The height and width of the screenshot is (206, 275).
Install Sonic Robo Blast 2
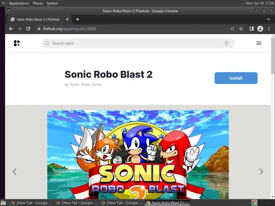tap(236, 78)
